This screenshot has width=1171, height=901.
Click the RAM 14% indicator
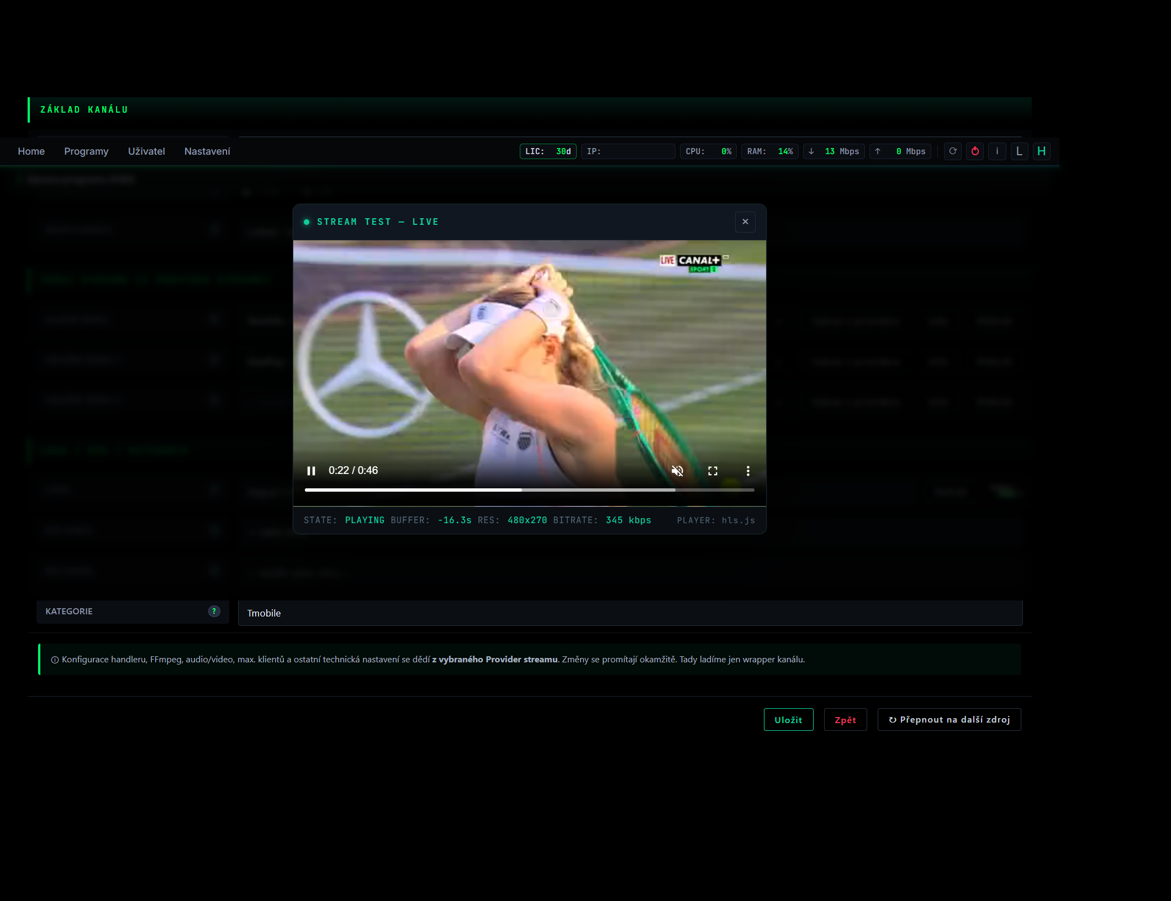tap(769, 151)
